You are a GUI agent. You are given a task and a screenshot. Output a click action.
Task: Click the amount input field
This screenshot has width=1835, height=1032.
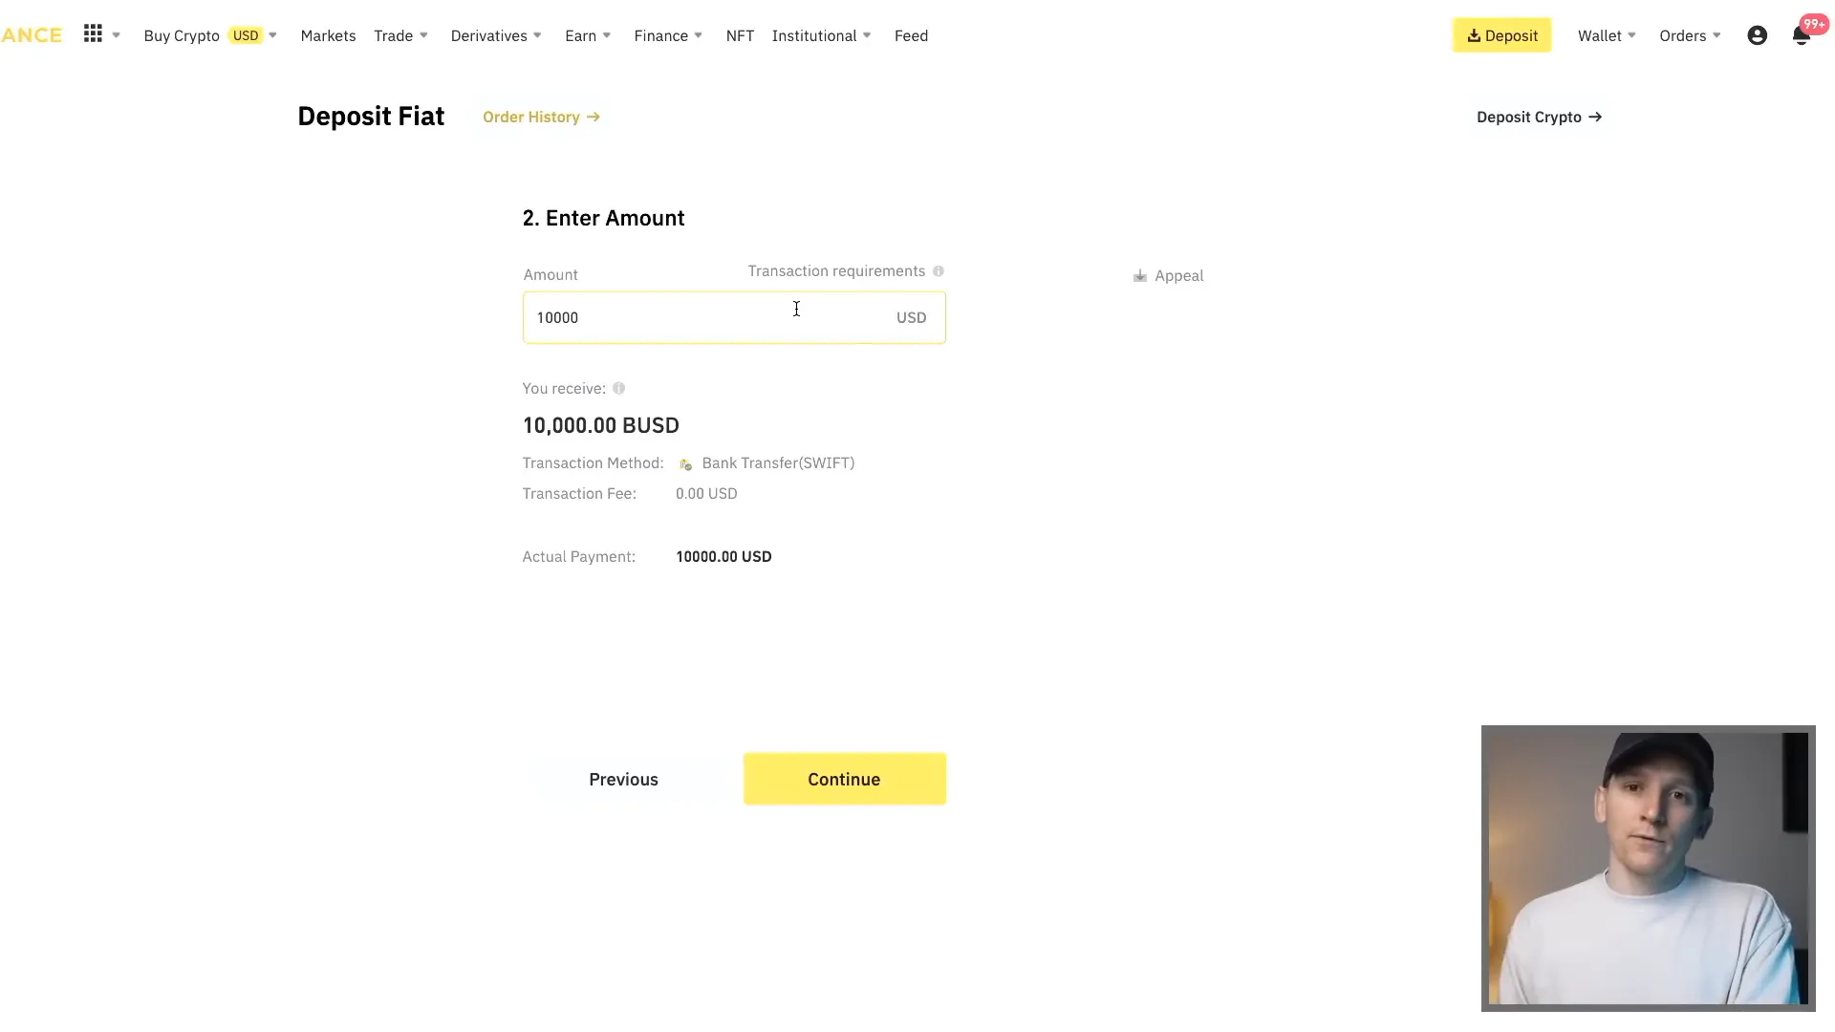(x=735, y=316)
